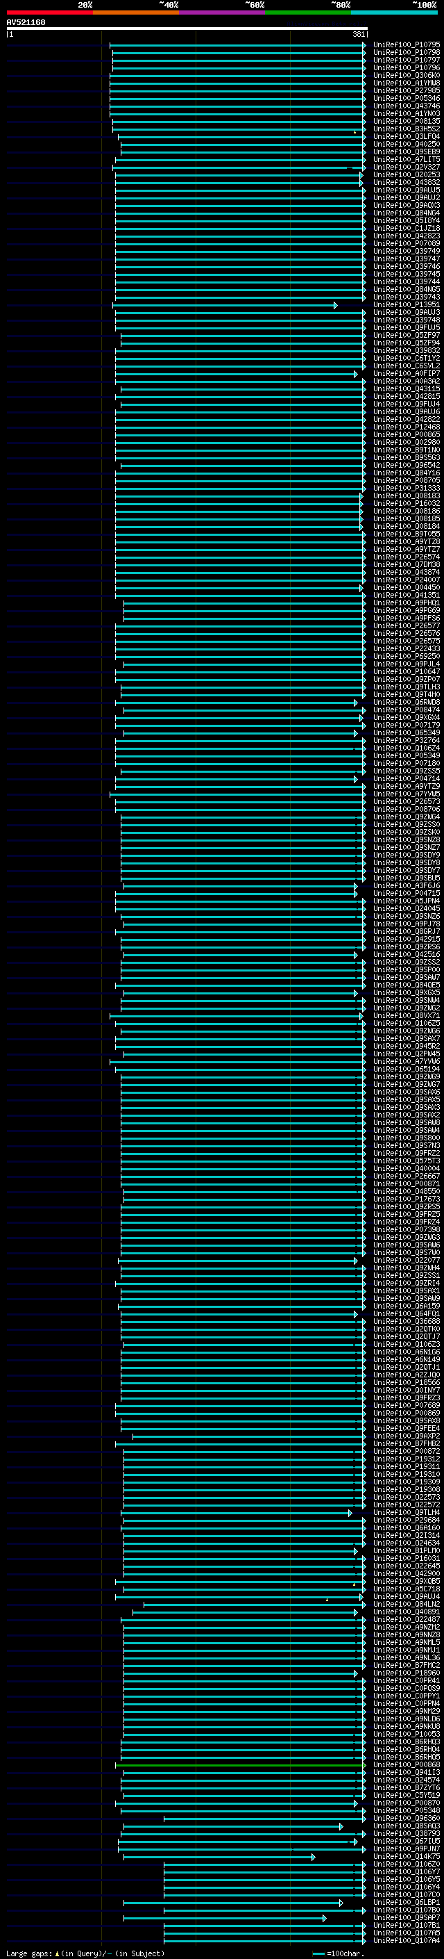444x1959 pixels.
Task: Select hit label UniRef100_Q39749
Action: [406, 251]
